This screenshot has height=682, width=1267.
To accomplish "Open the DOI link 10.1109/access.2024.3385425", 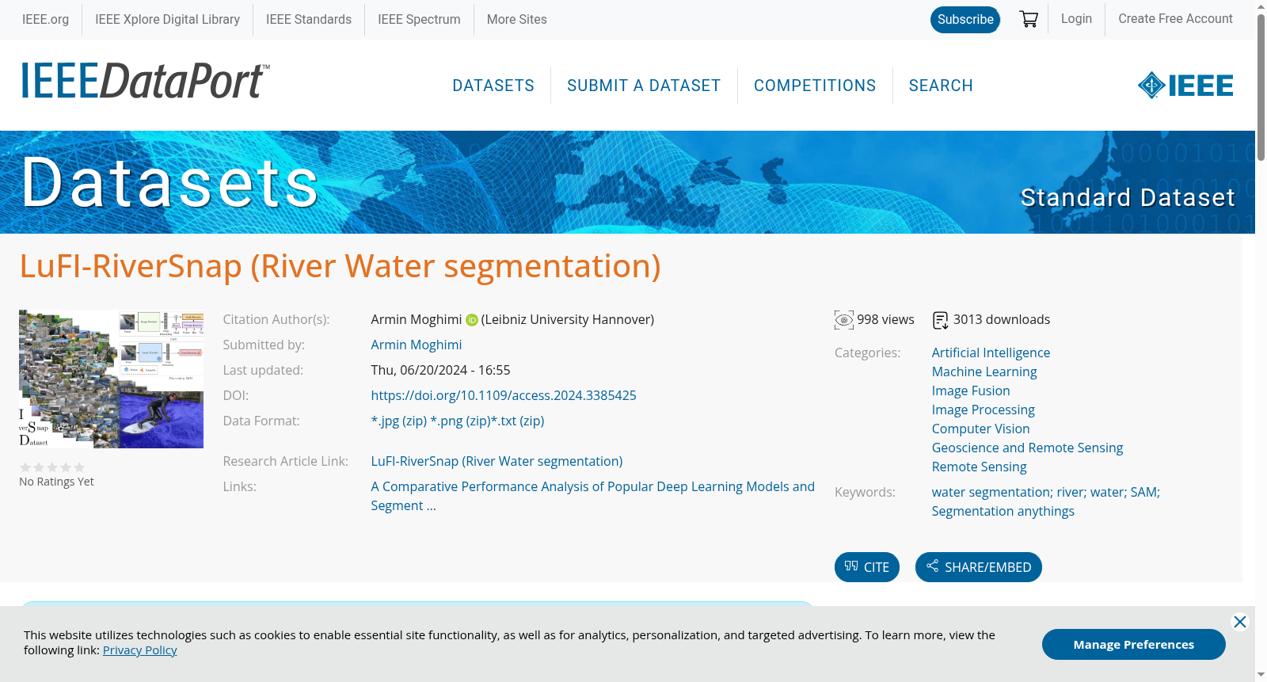I will (x=504, y=395).
